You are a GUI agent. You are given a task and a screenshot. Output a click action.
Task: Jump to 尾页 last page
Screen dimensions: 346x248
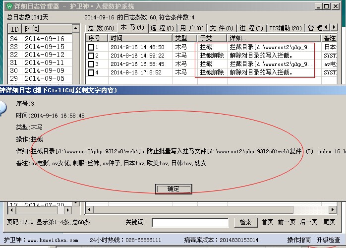tap(330, 223)
